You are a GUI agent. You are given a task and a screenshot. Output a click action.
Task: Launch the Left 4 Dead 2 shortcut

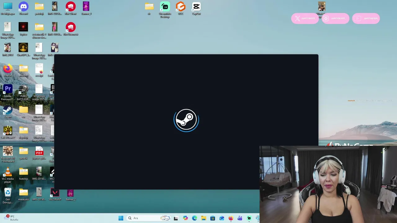point(8,133)
